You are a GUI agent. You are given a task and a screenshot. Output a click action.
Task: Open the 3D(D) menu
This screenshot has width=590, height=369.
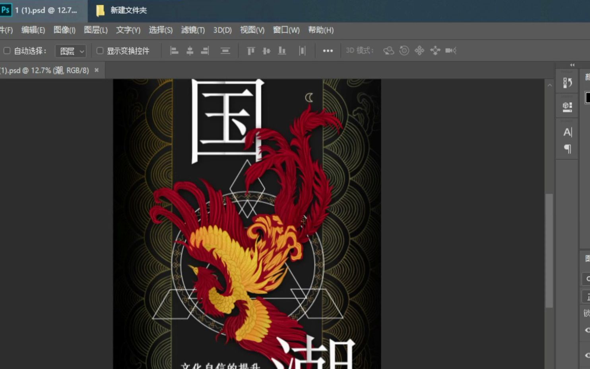point(222,30)
